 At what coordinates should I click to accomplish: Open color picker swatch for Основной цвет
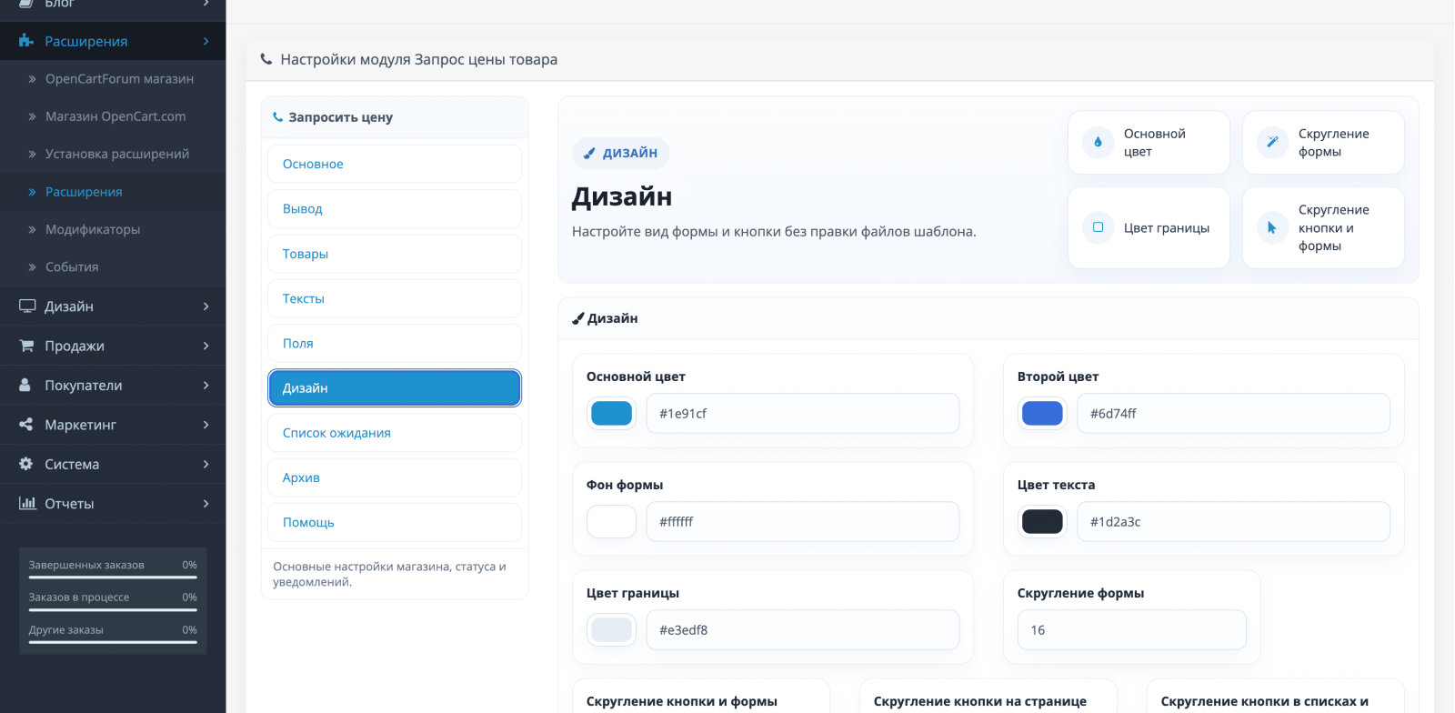coord(611,413)
